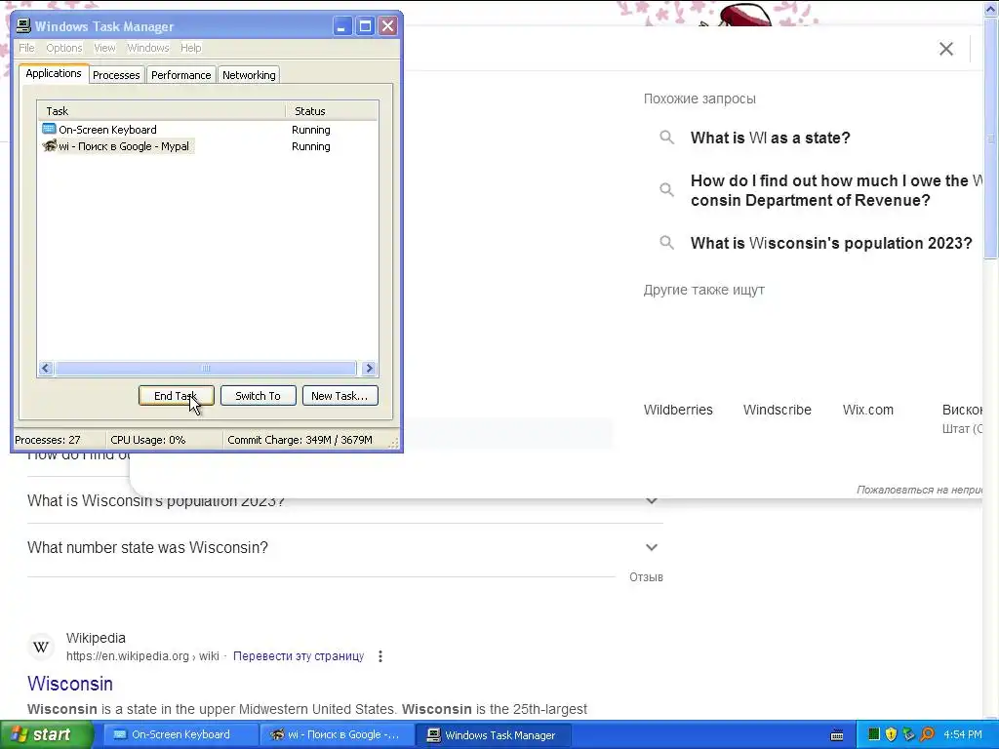This screenshot has height=749, width=999.
Task: Click the Windscribe related search
Action: 778,410
